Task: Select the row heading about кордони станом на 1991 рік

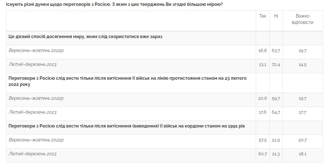Action: tap(127, 126)
